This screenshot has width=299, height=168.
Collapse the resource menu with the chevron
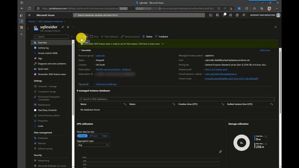click(x=72, y=36)
